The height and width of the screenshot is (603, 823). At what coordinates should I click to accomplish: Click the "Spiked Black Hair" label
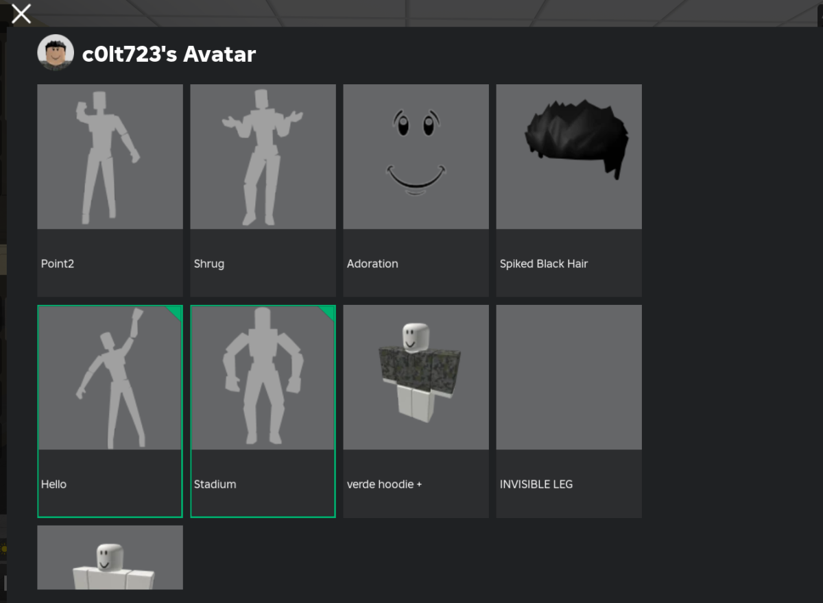544,264
